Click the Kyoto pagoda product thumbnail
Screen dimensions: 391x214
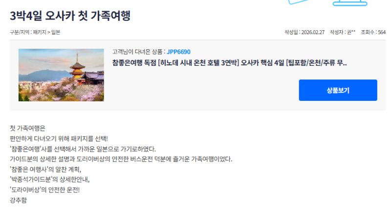pyautogui.click(x=61, y=75)
